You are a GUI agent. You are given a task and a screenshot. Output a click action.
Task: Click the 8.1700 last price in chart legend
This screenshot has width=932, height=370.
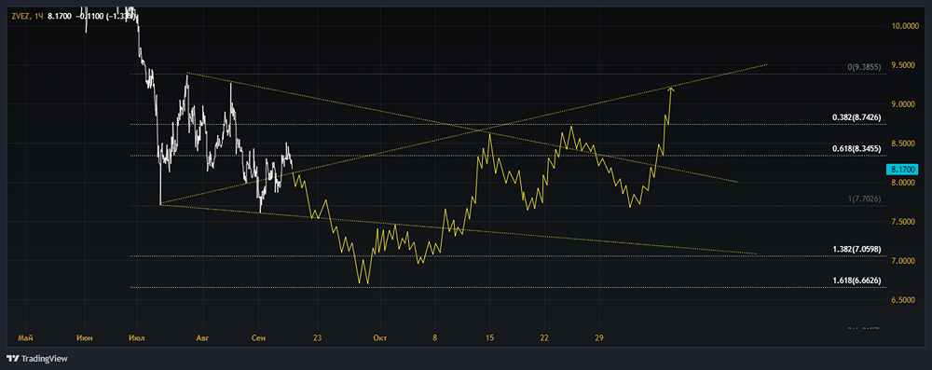click(61, 16)
